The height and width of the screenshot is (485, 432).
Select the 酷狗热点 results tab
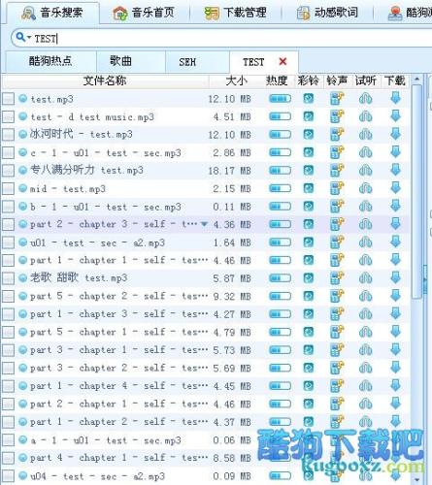click(50, 61)
